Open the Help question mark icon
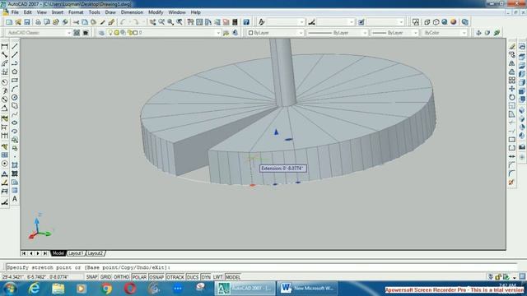This screenshot has width=527, height=296. 246,22
